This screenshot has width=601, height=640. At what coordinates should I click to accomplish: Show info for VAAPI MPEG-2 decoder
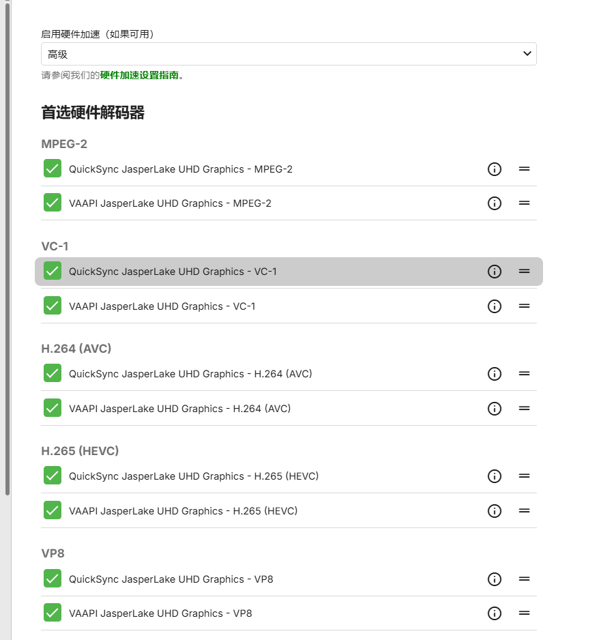(495, 203)
